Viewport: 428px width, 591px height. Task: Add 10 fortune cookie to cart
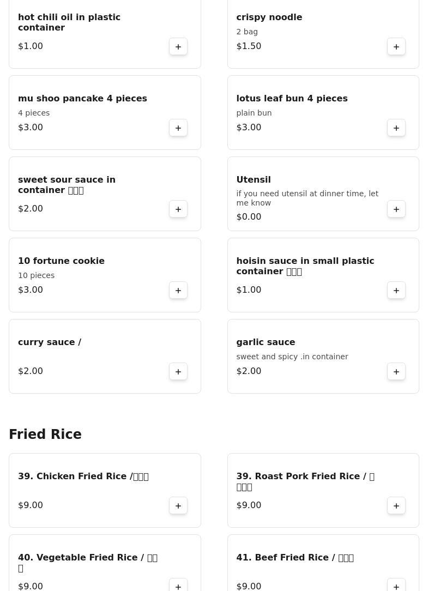click(x=178, y=291)
